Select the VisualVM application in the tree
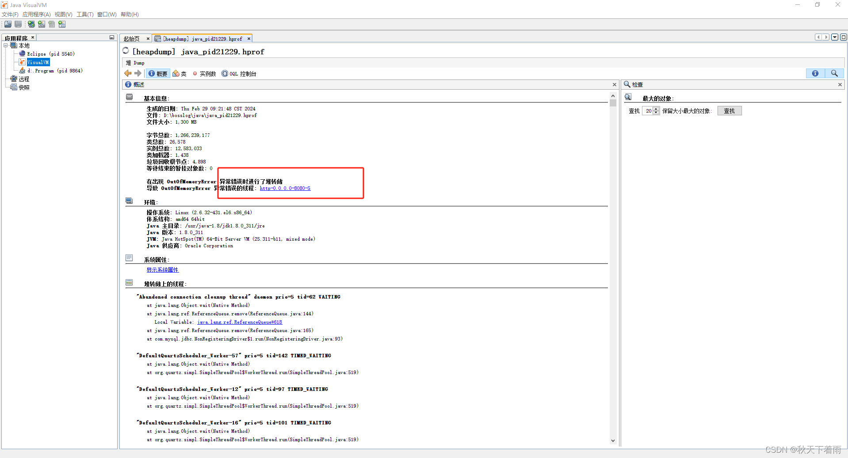Screen dimensions: 848x458 point(38,62)
